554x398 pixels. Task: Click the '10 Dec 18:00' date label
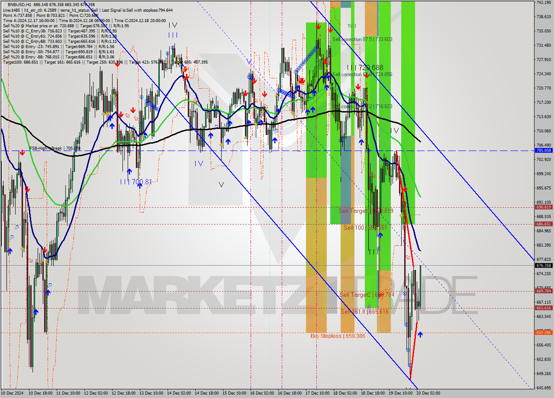click(x=40, y=393)
